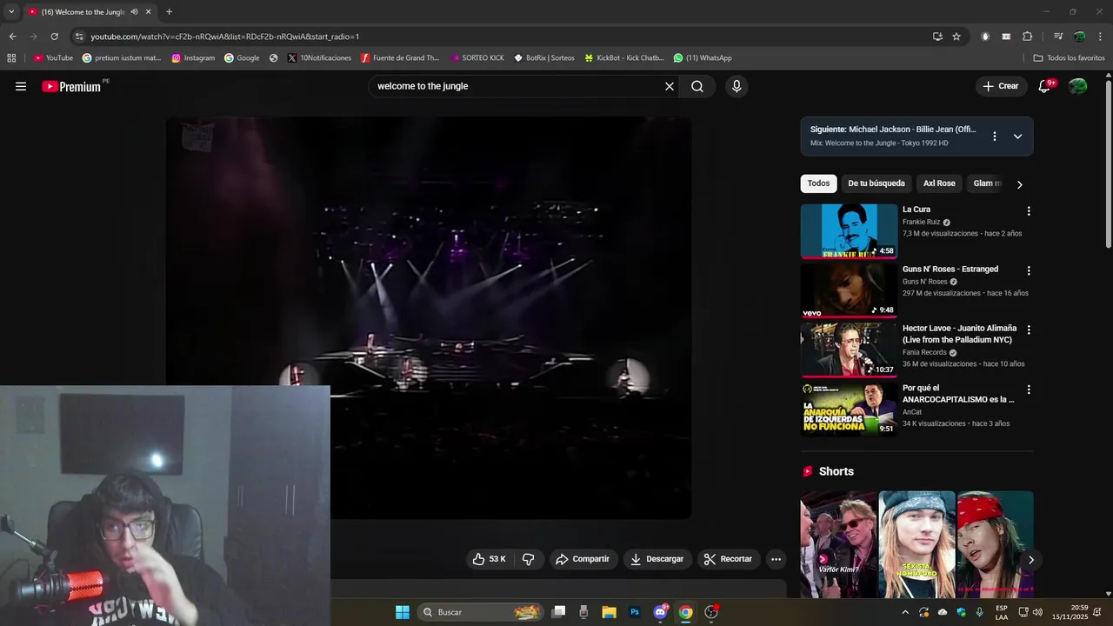Image resolution: width=1113 pixels, height=626 pixels.
Task: Click the browser address bar URL
Action: [x=224, y=37]
